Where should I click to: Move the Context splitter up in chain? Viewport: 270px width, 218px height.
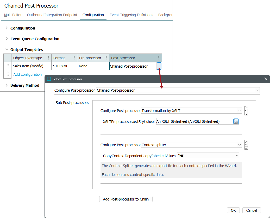tap(246, 145)
